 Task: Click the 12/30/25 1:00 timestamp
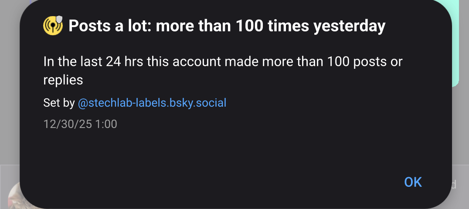(x=80, y=124)
